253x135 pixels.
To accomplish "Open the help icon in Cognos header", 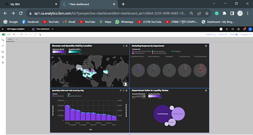I will tap(238, 29).
